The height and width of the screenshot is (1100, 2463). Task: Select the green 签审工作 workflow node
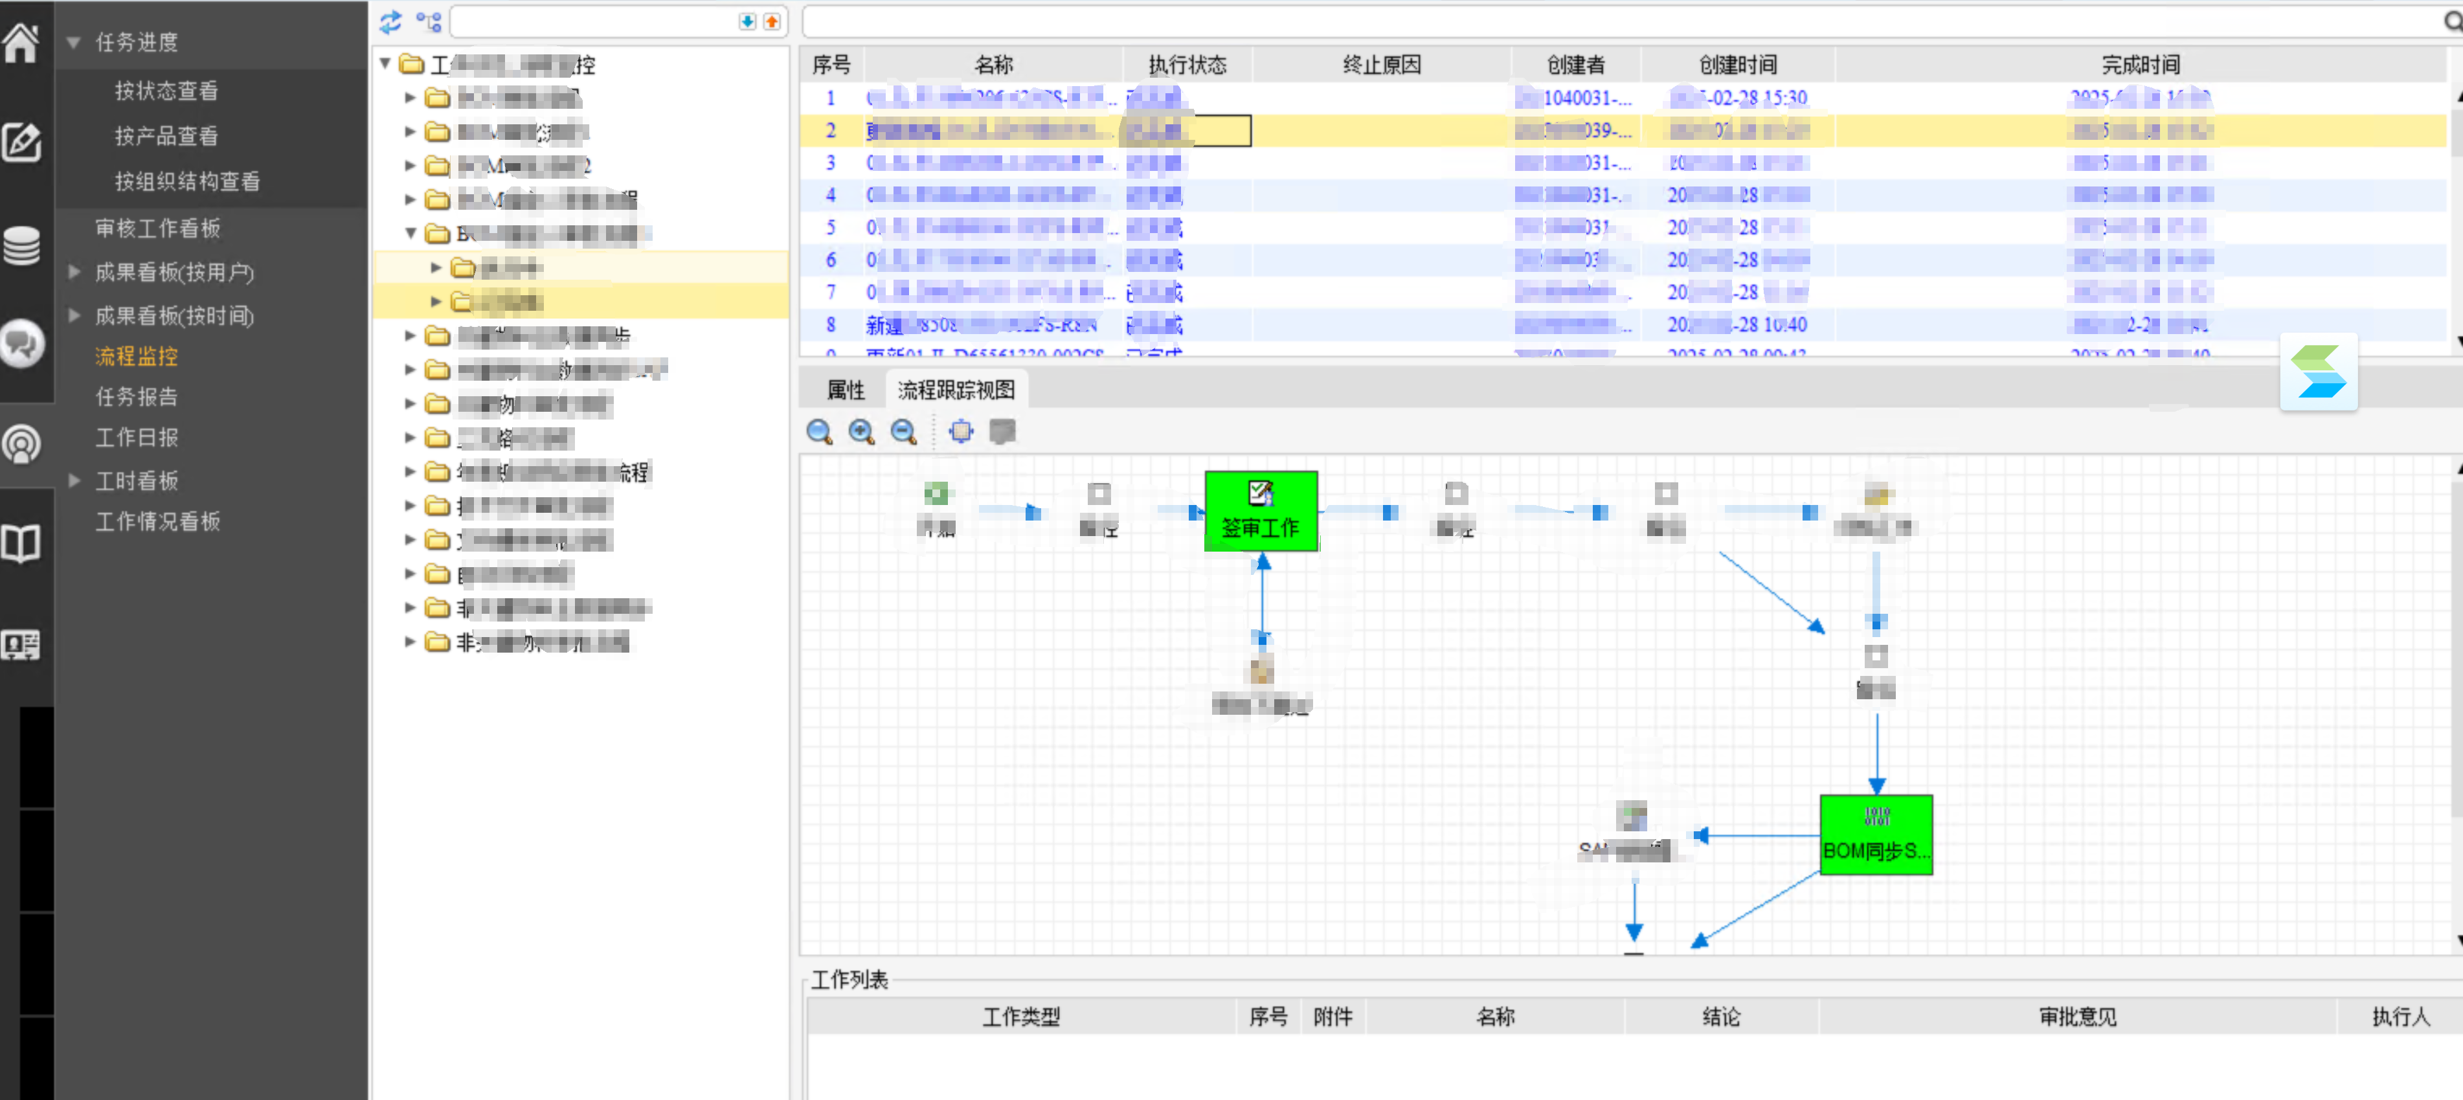[1260, 511]
